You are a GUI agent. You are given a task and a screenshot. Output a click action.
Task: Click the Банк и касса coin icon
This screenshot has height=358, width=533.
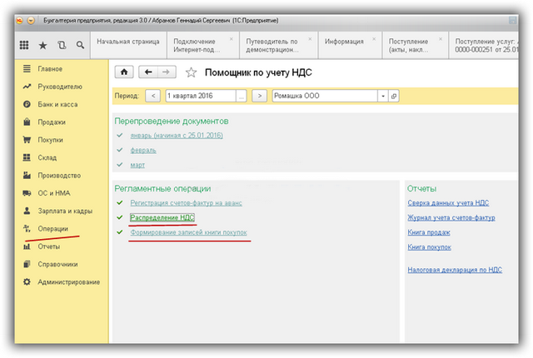pyautogui.click(x=27, y=104)
